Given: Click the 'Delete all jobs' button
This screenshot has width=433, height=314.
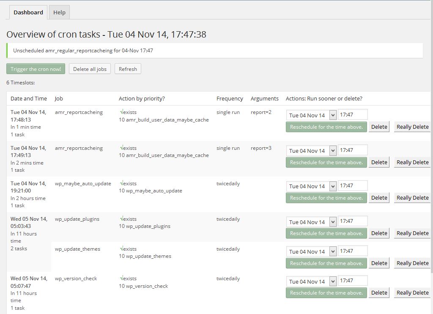Looking at the screenshot, I should coord(90,69).
